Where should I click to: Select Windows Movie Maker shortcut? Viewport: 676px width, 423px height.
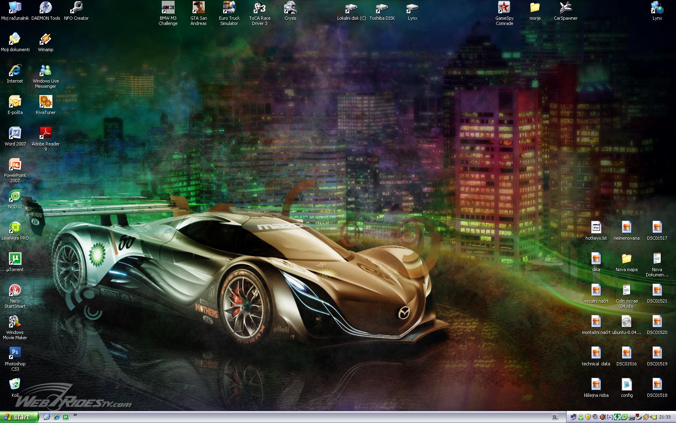[x=15, y=328]
